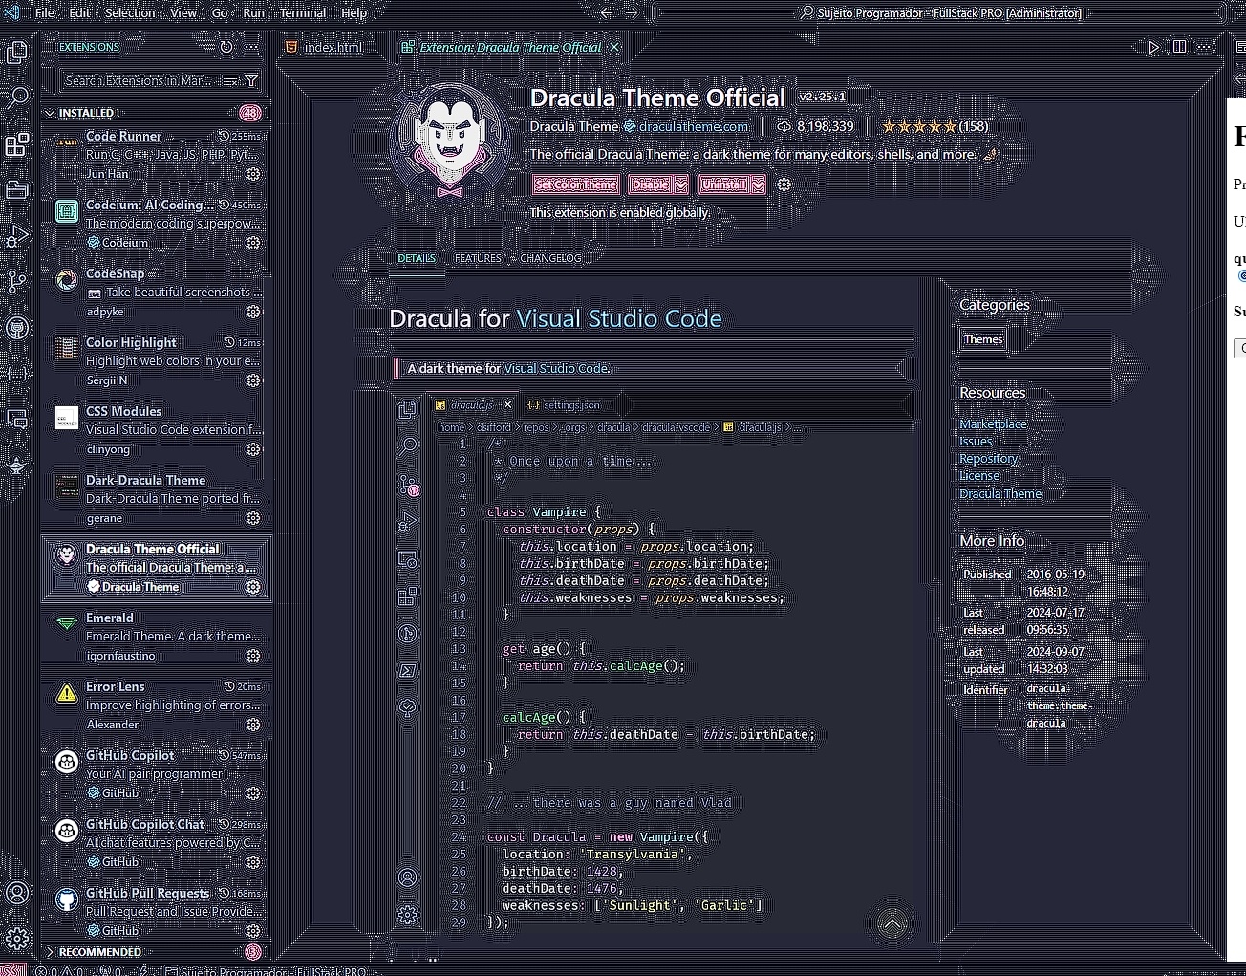The height and width of the screenshot is (976, 1246).
Task: Open editor more actions ellipsis
Action: 1204,47
